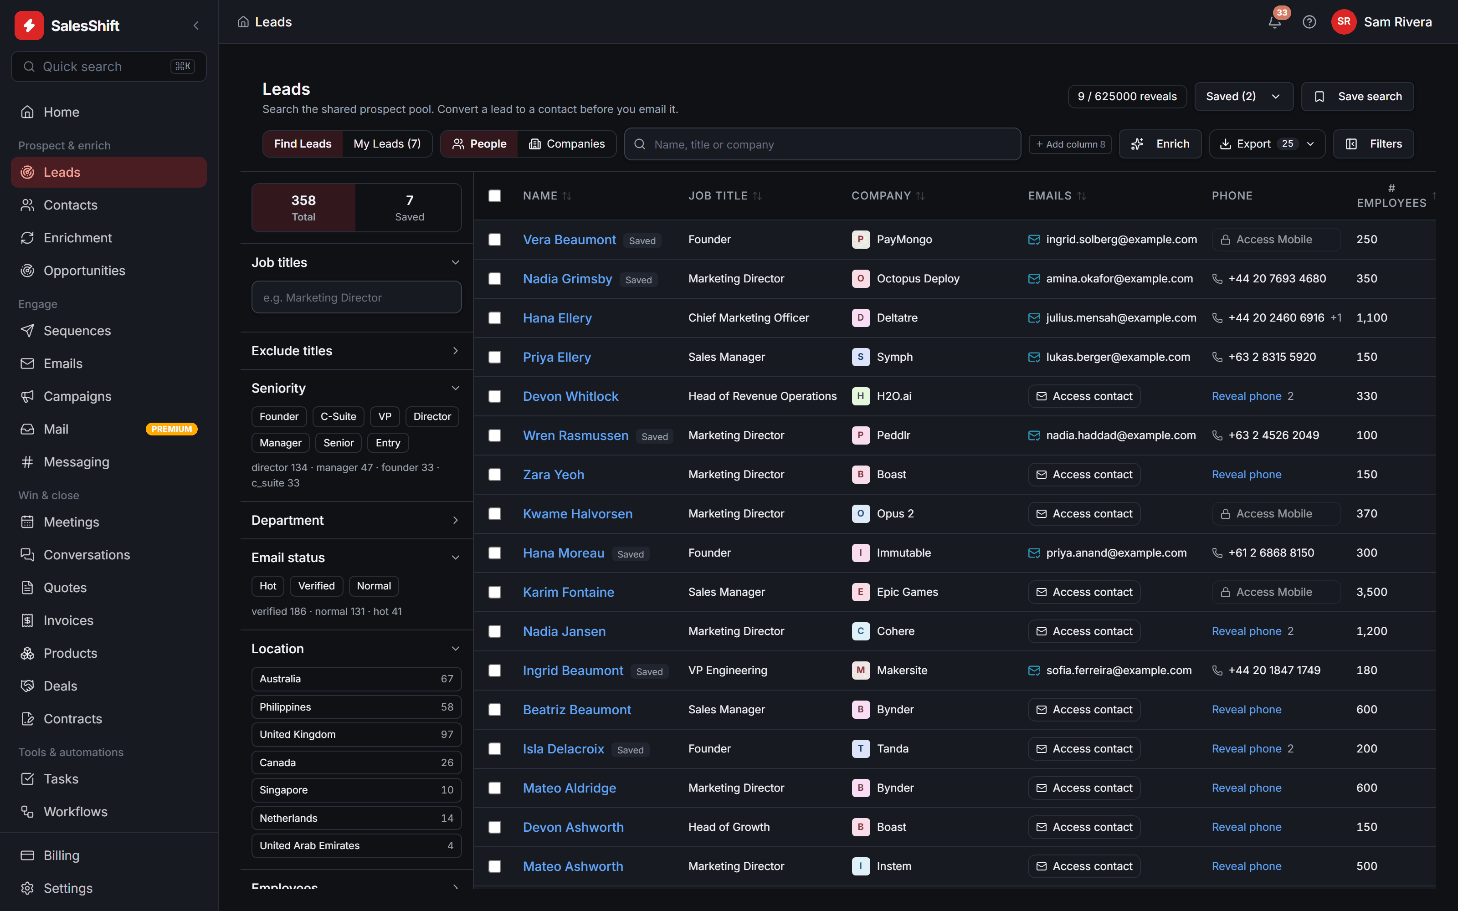Collapse the Job titles filter section
This screenshot has height=911, width=1458.
coord(456,263)
